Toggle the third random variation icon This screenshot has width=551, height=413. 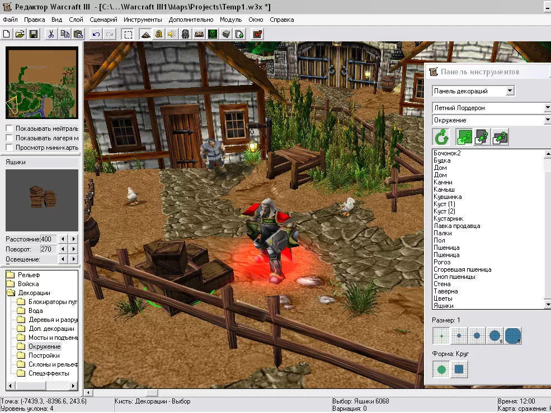[x=500, y=137]
